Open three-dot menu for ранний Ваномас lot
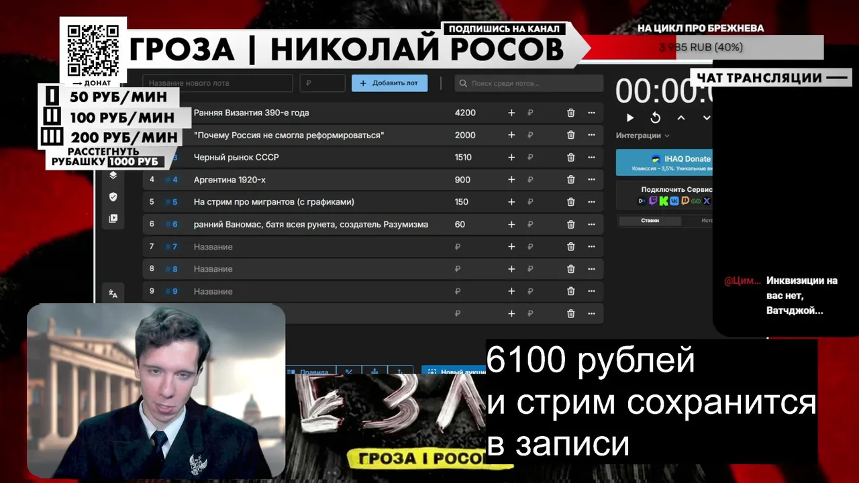859x483 pixels. pyautogui.click(x=591, y=224)
